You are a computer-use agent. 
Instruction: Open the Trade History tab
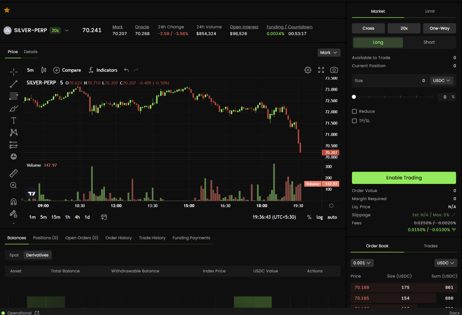[152, 238]
